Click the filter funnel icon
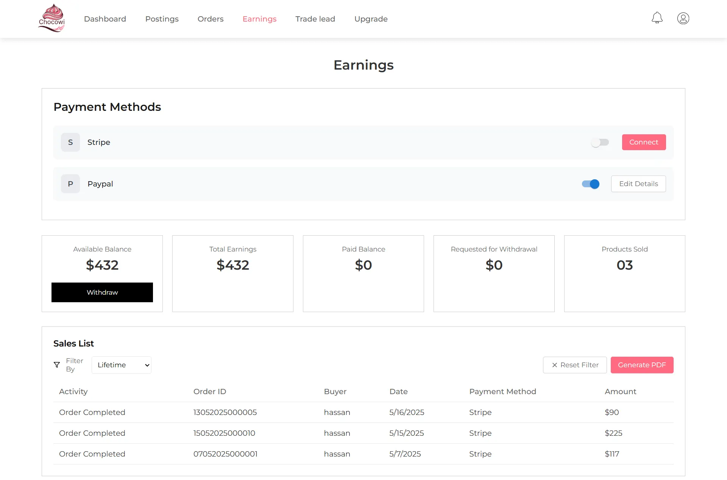727x480 pixels. pos(57,365)
